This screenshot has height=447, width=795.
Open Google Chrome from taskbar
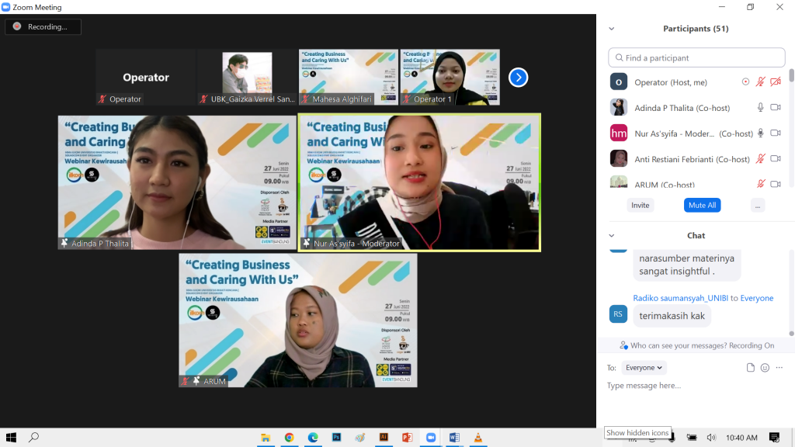coord(289,438)
